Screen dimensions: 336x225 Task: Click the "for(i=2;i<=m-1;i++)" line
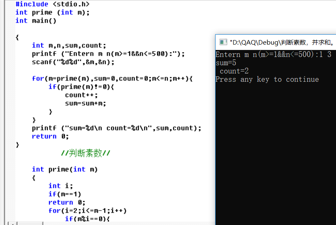(87, 211)
